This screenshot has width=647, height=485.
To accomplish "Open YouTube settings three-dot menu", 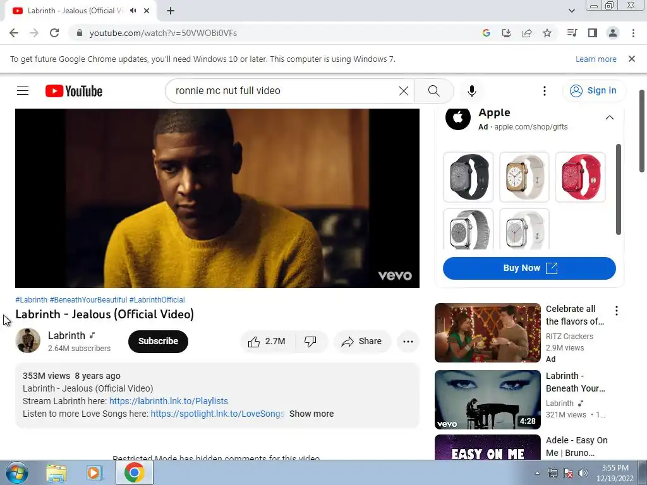I will coord(544,91).
